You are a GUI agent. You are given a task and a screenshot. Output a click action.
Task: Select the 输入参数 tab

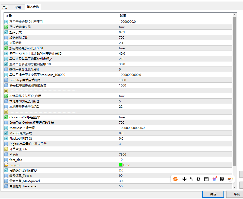[33, 7]
